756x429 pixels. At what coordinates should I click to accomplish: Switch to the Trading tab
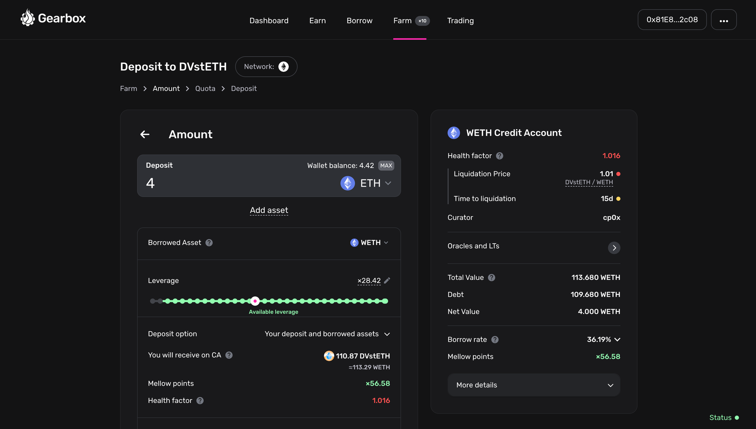pos(460,20)
